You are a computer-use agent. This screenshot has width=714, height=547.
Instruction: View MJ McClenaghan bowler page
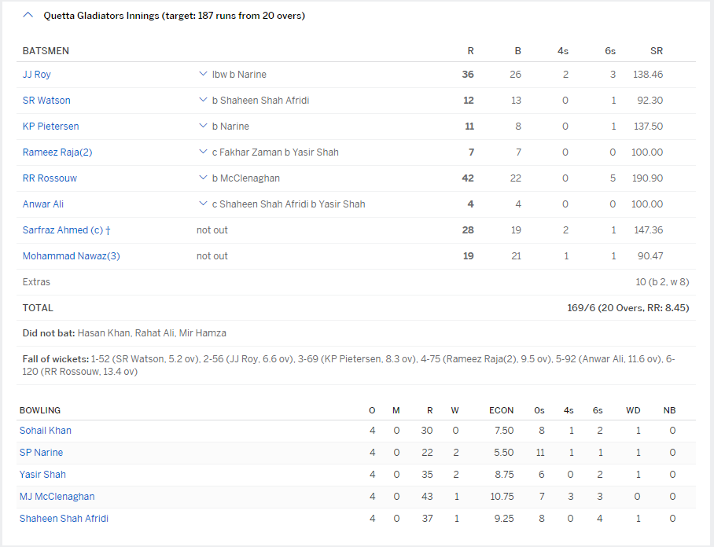[57, 497]
